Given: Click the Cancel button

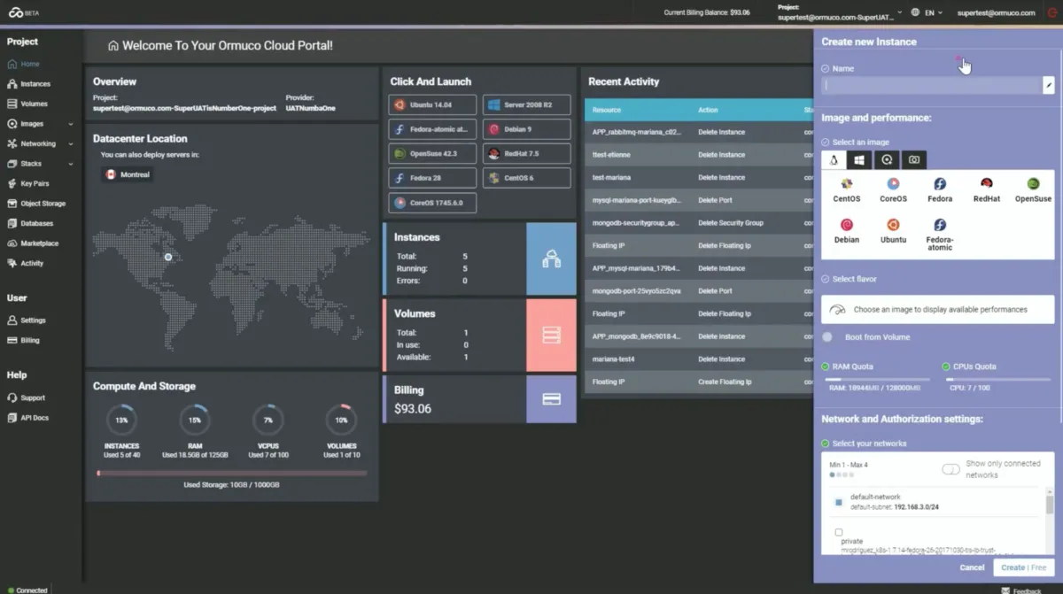Looking at the screenshot, I should click(x=972, y=567).
